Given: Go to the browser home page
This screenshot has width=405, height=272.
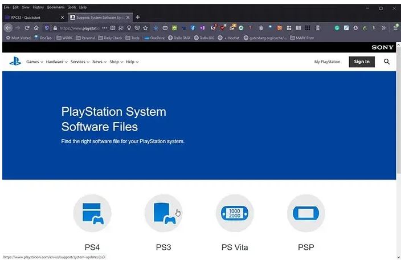Looking at the screenshot, I should tap(36, 28).
